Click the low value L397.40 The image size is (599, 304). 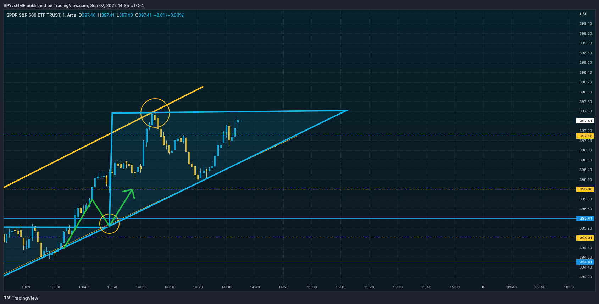[x=125, y=15]
